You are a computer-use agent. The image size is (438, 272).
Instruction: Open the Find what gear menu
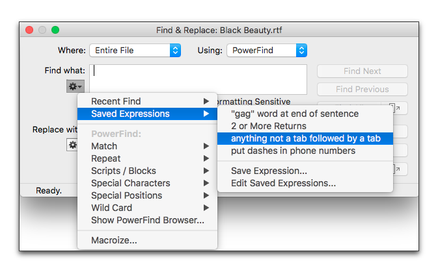(x=75, y=86)
